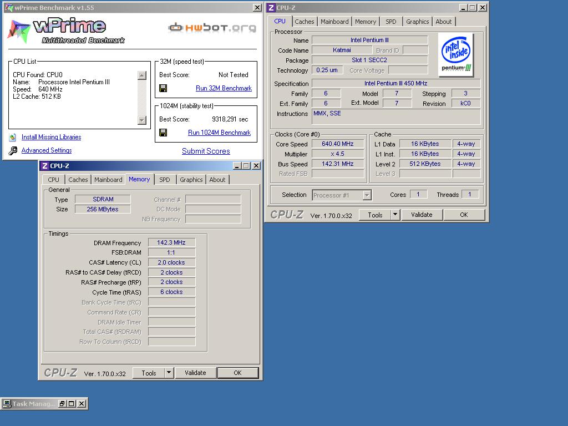
Task: Click the Submit Scores link
Action: [206, 151]
